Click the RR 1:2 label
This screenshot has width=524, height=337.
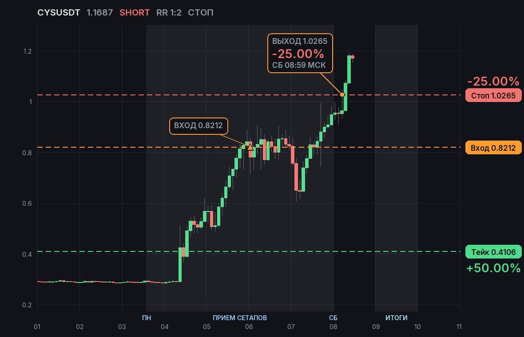tap(169, 13)
